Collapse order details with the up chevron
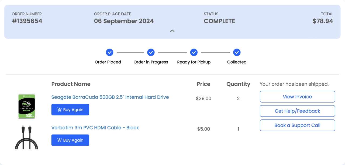Viewport: 345px width, 165px height. pyautogui.click(x=172, y=31)
